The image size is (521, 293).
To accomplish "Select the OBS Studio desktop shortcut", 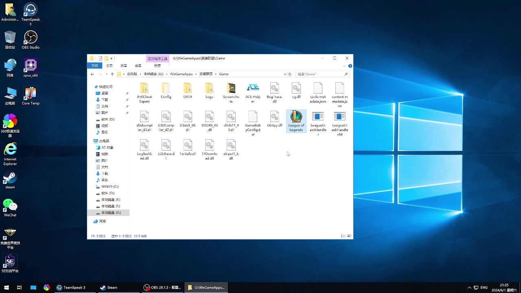I will (31, 40).
